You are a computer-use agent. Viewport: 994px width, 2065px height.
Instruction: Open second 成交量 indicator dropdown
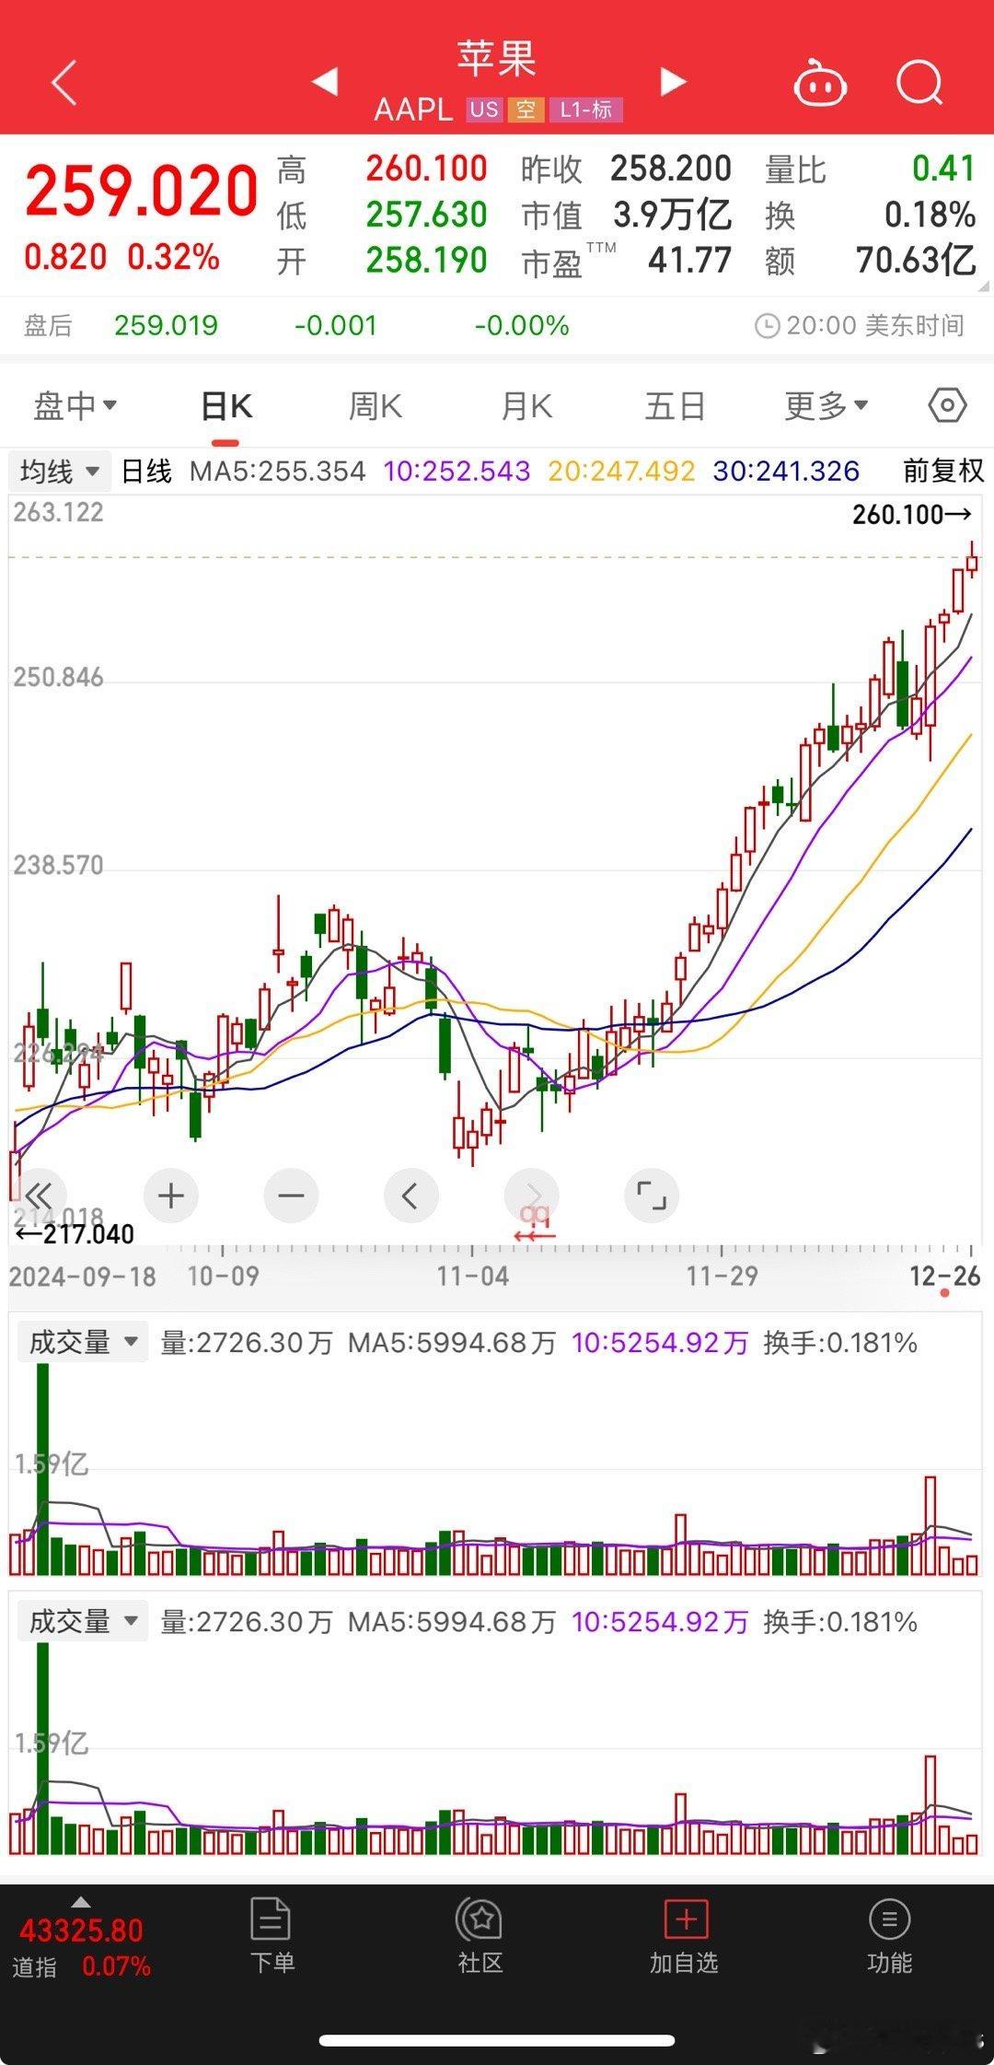click(x=82, y=1621)
